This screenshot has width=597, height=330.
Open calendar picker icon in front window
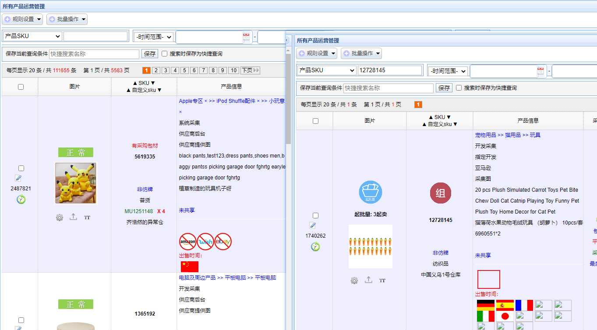[540, 71]
